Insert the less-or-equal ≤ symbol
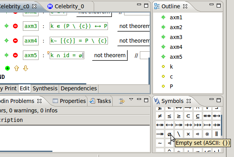Viewport: 234px width, 157px height. [169, 116]
